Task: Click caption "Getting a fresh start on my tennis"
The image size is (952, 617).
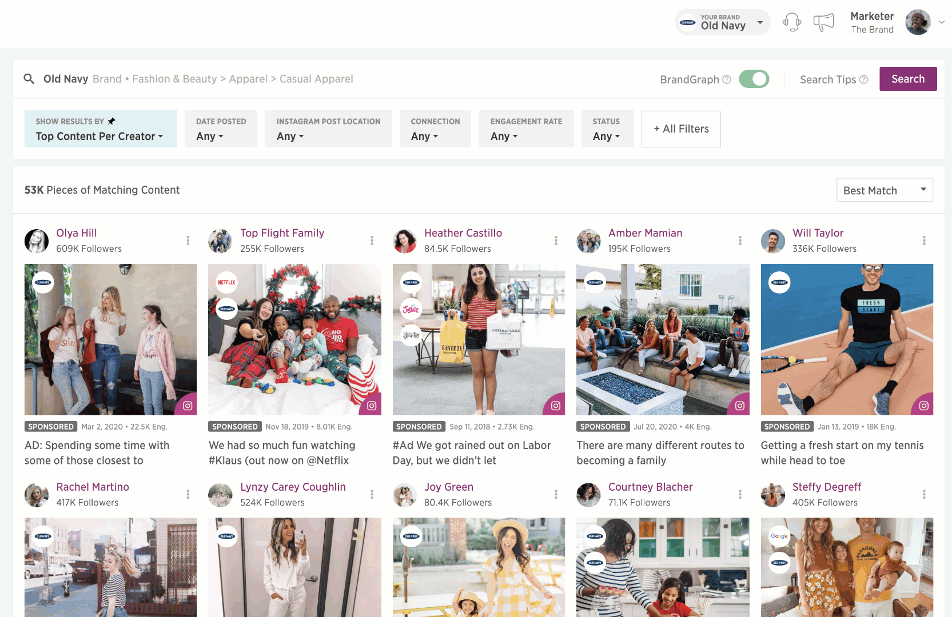Action: (x=842, y=445)
